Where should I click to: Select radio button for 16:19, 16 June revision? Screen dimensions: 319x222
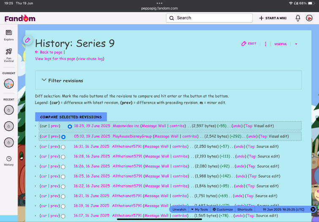(x=63, y=206)
